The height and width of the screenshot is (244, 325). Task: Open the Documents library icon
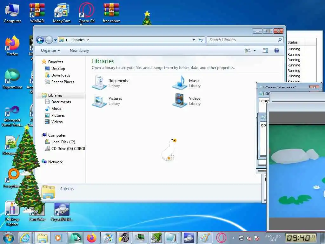(99, 83)
